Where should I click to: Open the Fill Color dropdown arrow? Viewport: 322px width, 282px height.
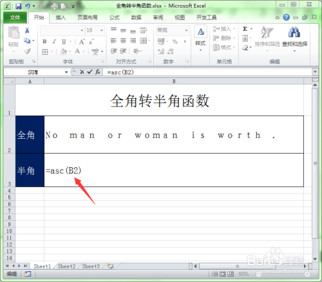70,52
